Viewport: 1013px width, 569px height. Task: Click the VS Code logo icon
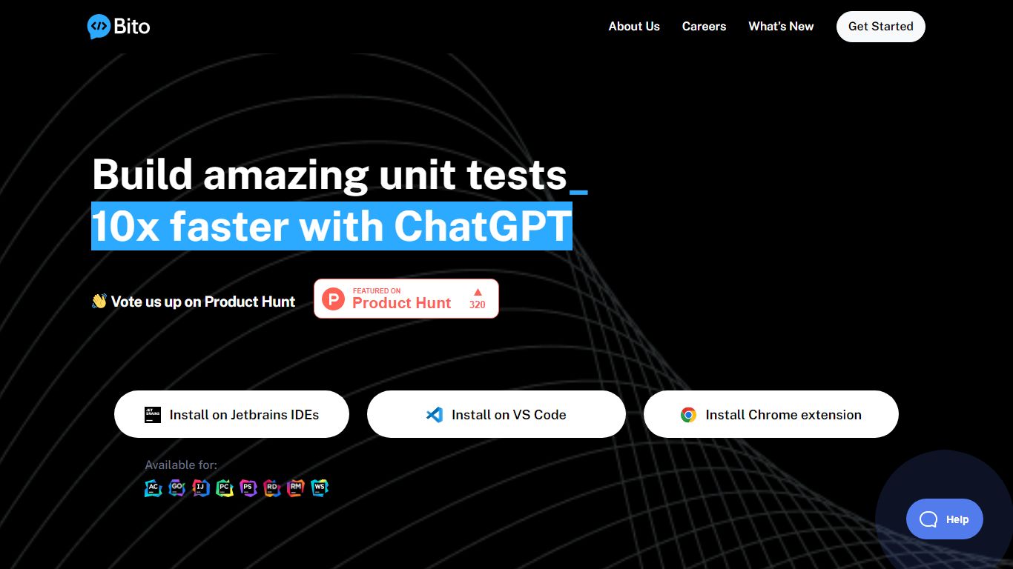pyautogui.click(x=434, y=414)
